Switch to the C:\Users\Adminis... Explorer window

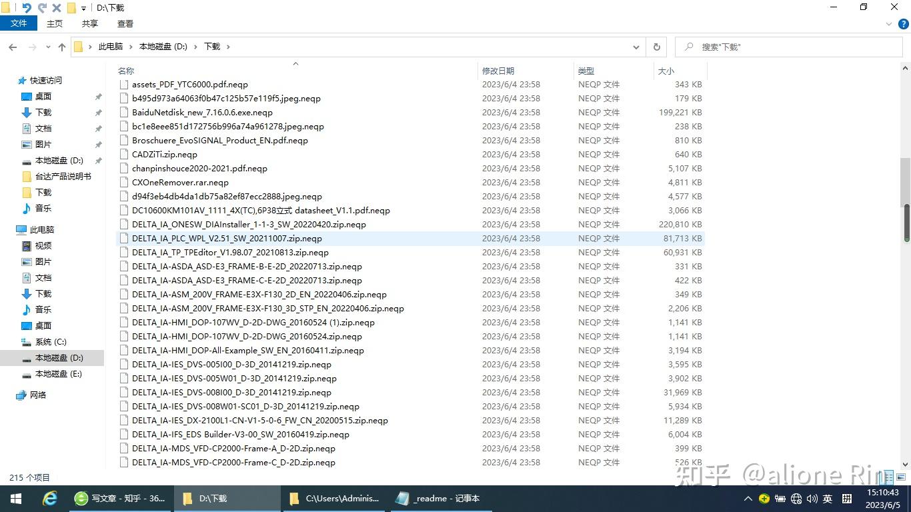pyautogui.click(x=334, y=499)
